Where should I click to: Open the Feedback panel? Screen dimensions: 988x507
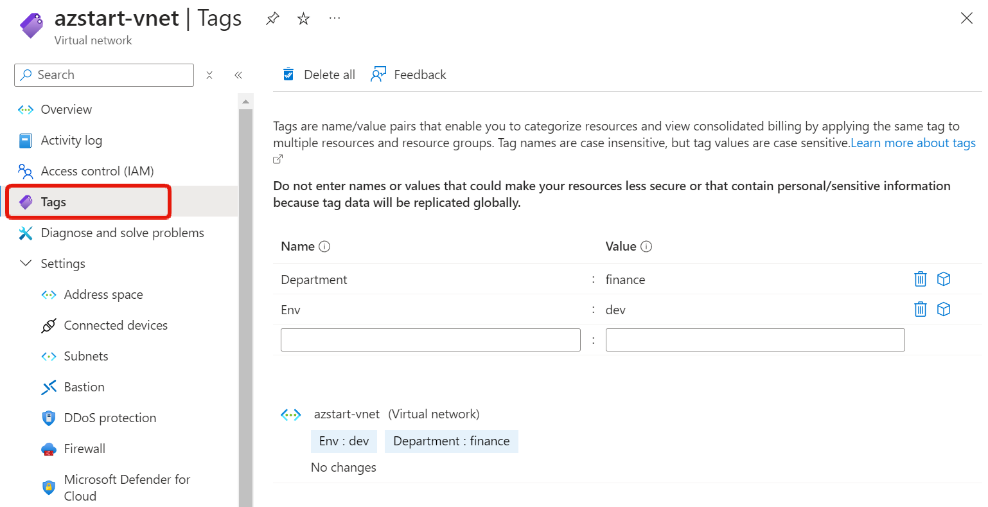tap(409, 75)
